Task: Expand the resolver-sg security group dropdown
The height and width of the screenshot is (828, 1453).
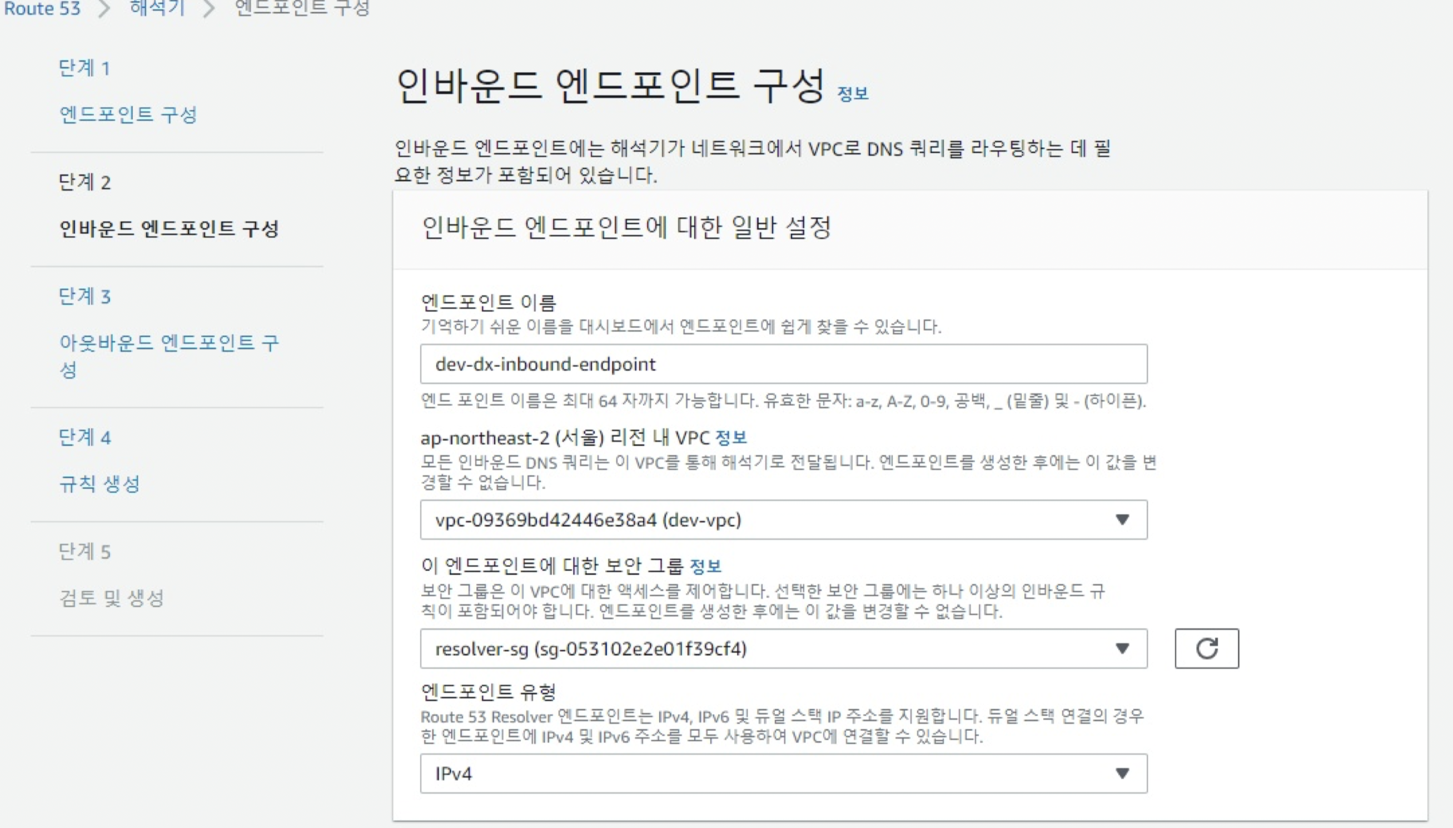Action: click(x=783, y=648)
